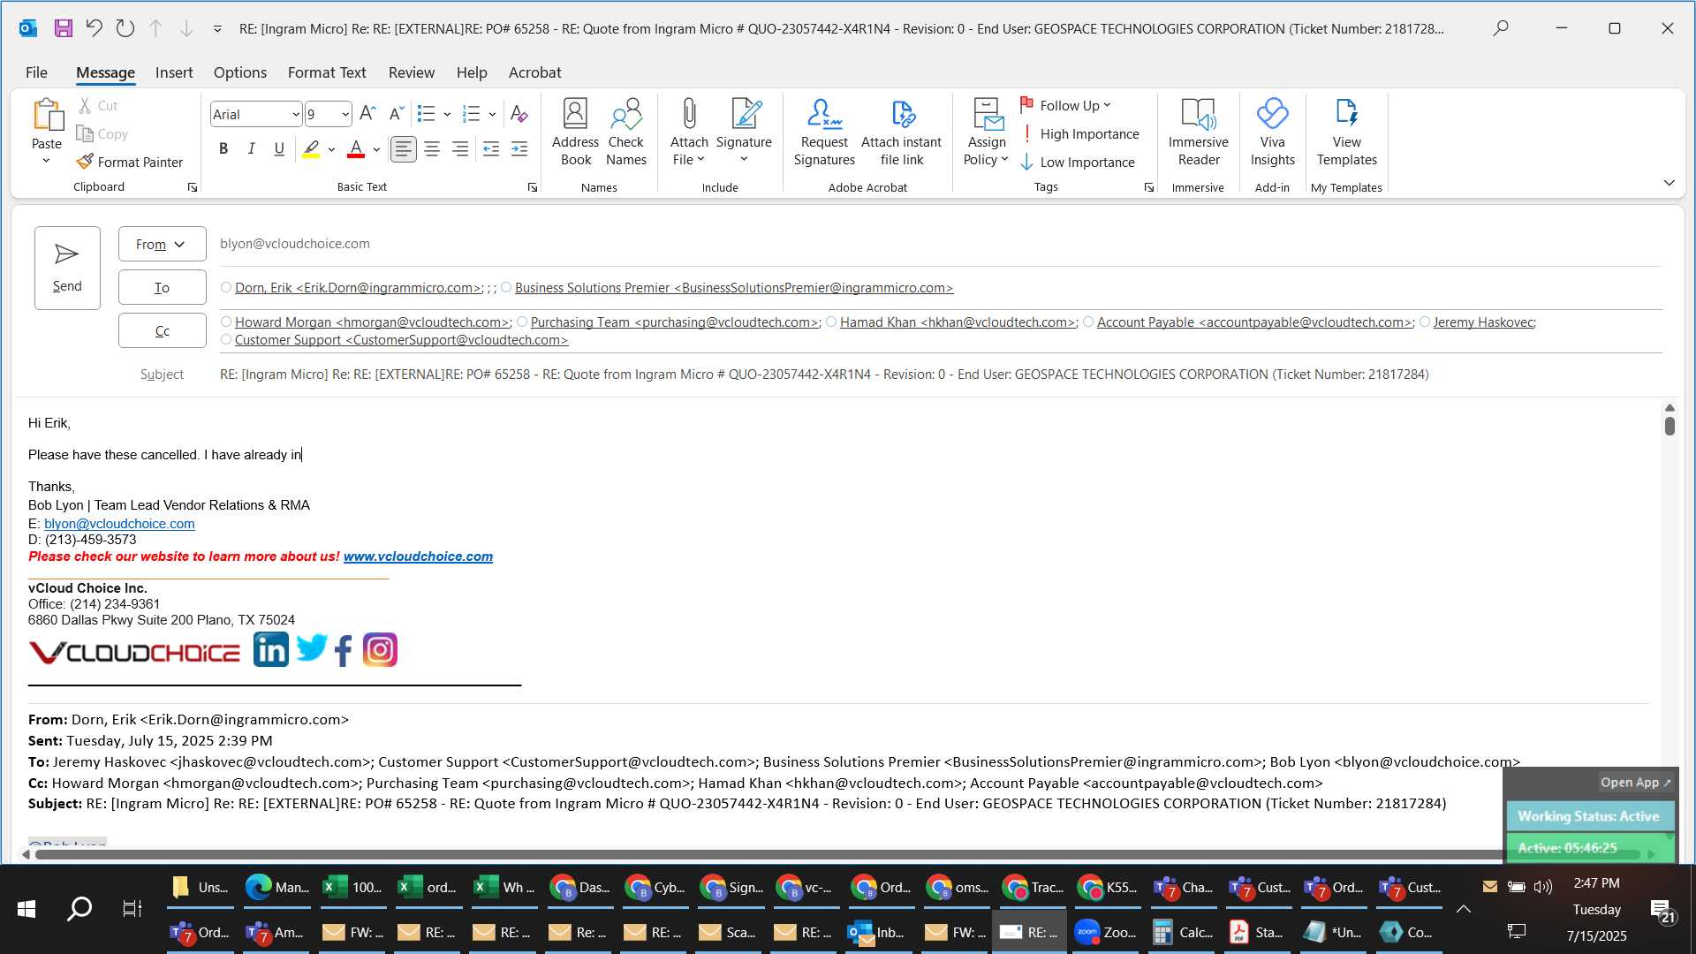Open the font name dropdown
The image size is (1696, 954).
pos(295,115)
